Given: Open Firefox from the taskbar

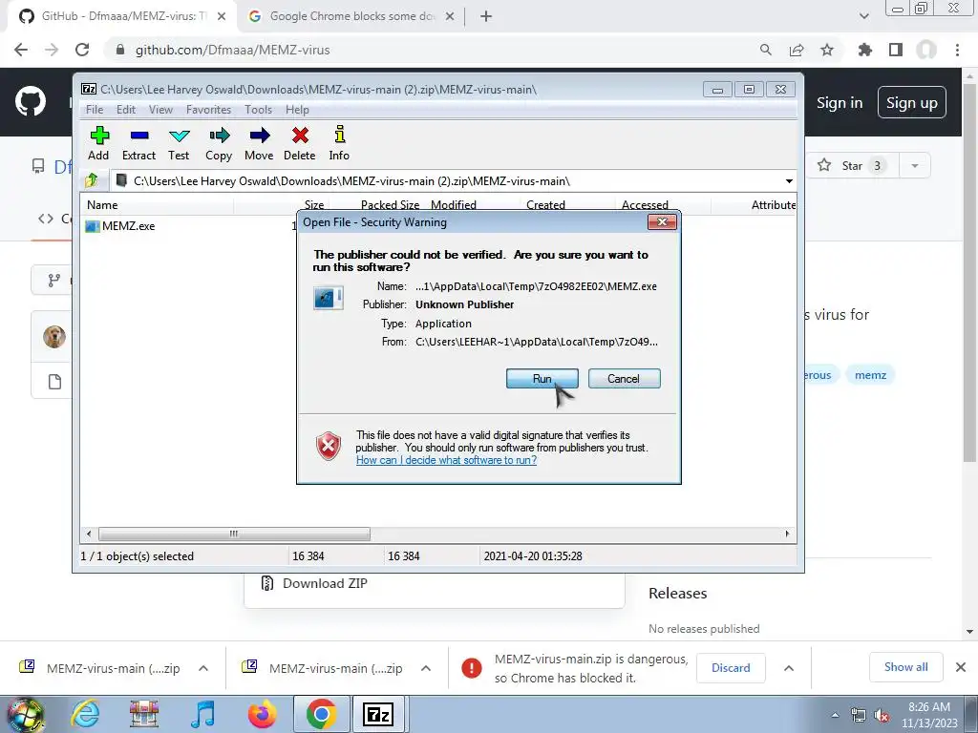Looking at the screenshot, I should (x=262, y=714).
